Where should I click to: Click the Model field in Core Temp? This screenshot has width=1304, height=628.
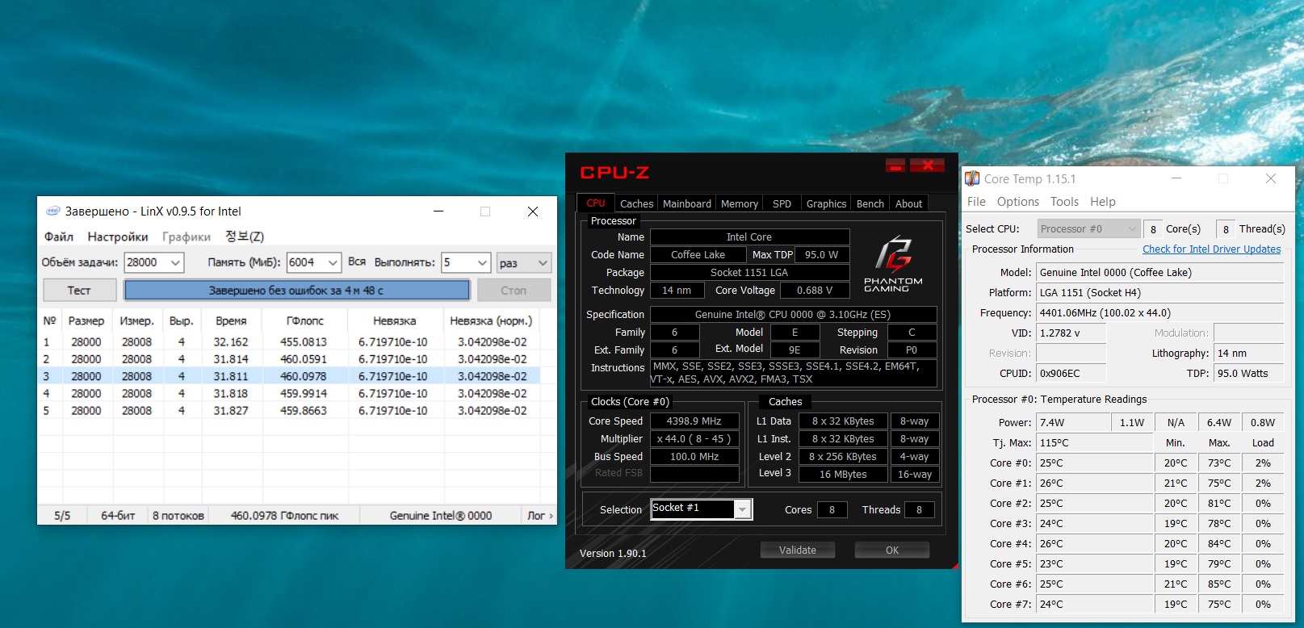coord(1159,272)
